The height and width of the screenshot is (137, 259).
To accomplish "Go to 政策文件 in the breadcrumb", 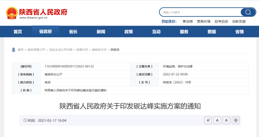I will 82,50.
